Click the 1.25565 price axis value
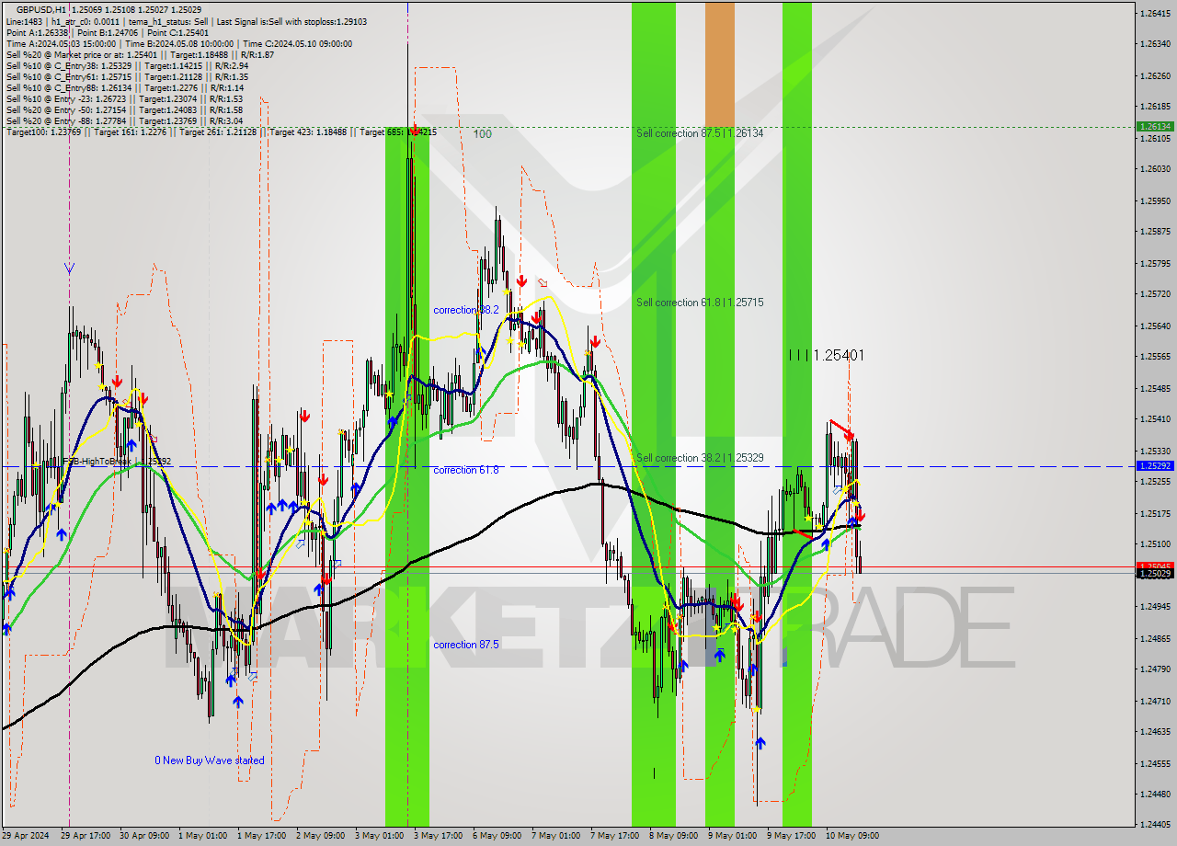 coord(1155,357)
